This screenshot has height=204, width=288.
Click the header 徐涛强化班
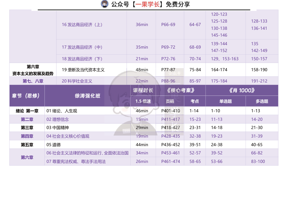[88, 96]
